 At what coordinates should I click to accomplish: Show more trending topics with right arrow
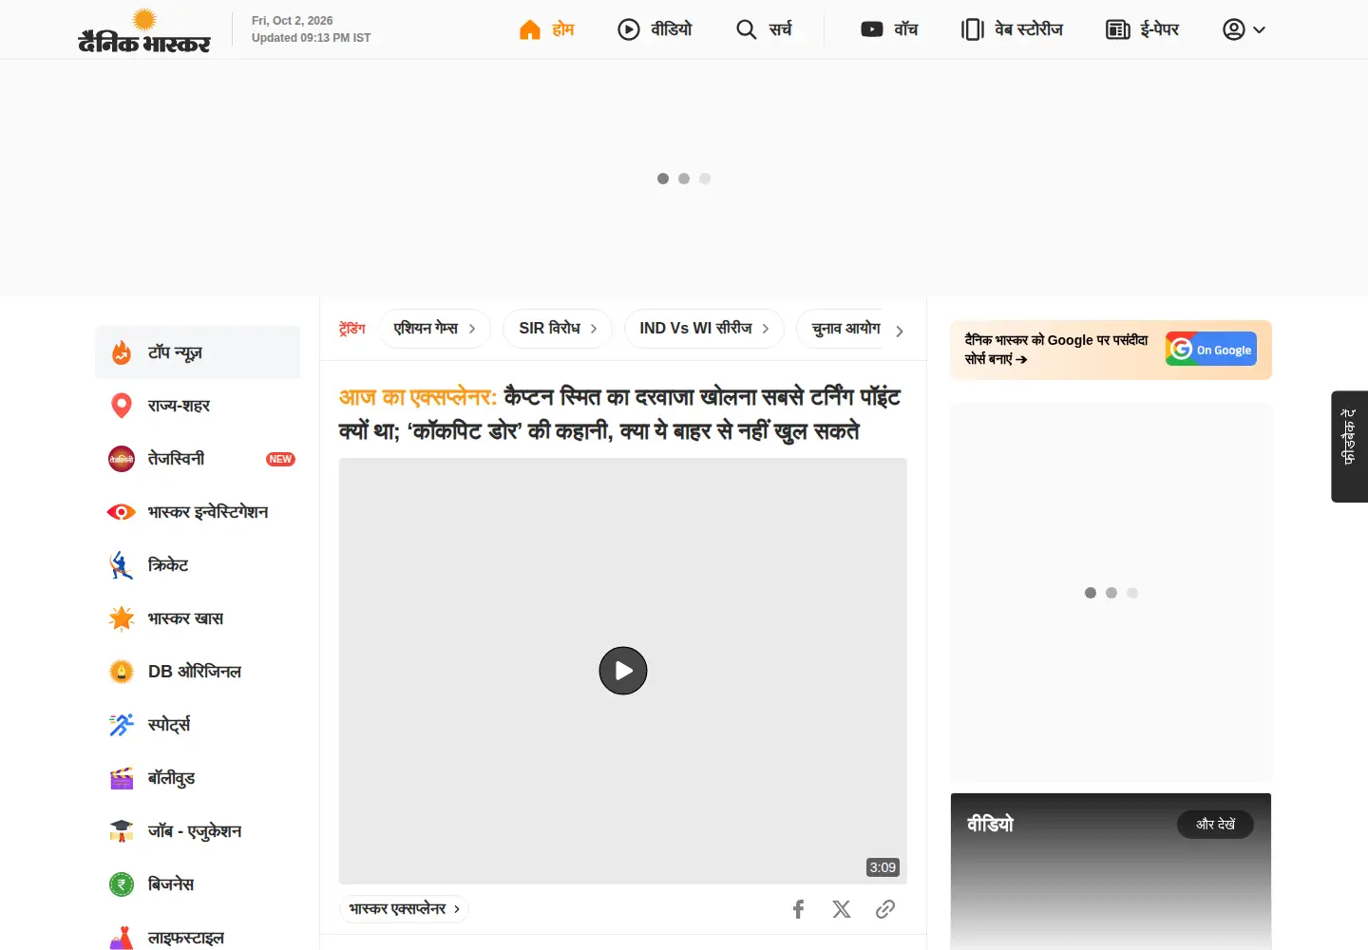click(x=900, y=332)
